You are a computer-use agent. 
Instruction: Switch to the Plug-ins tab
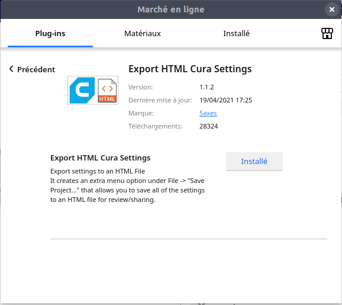click(50, 33)
